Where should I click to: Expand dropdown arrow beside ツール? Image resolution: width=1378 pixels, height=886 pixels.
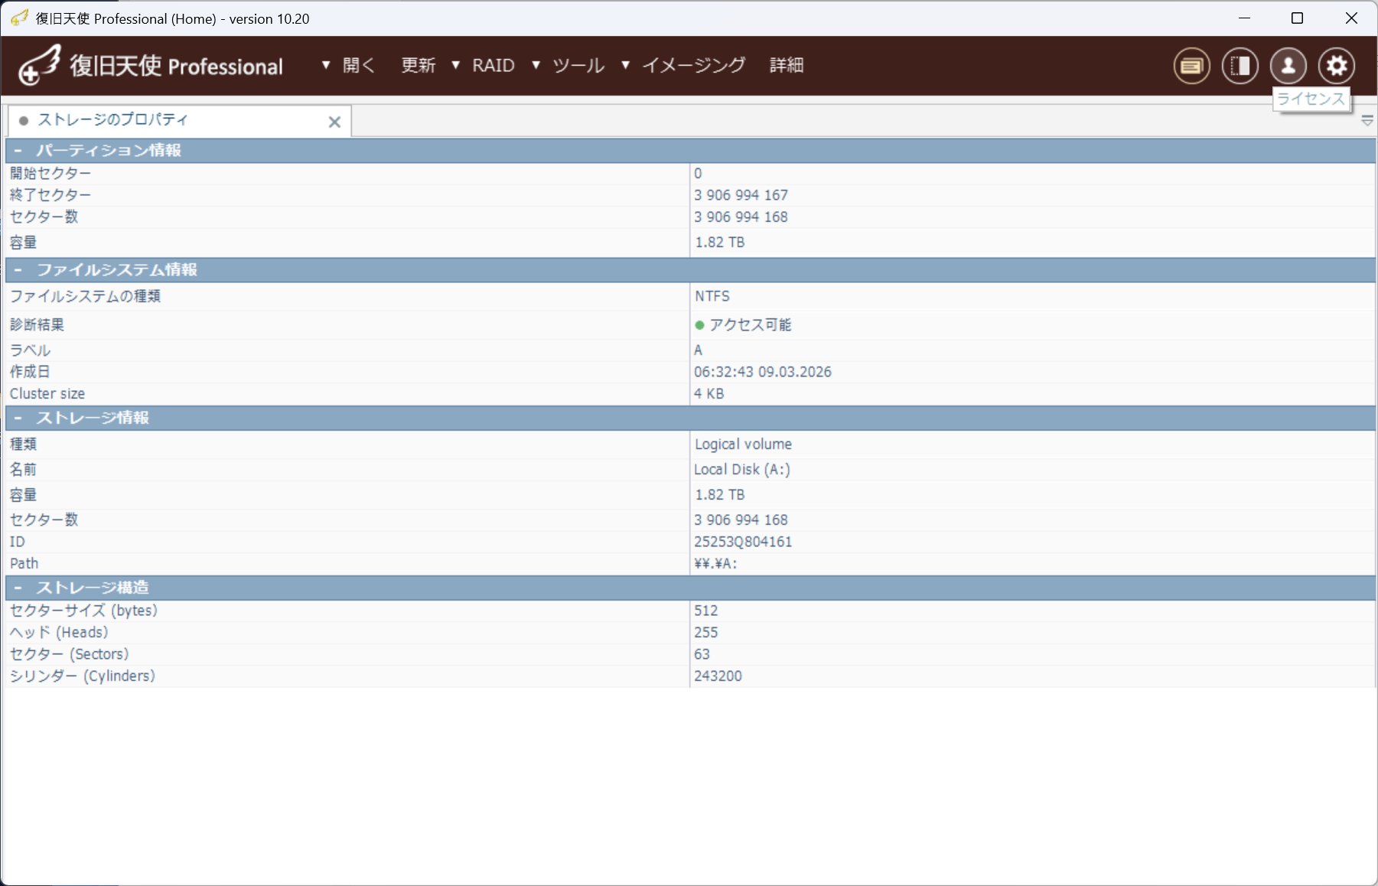[536, 66]
